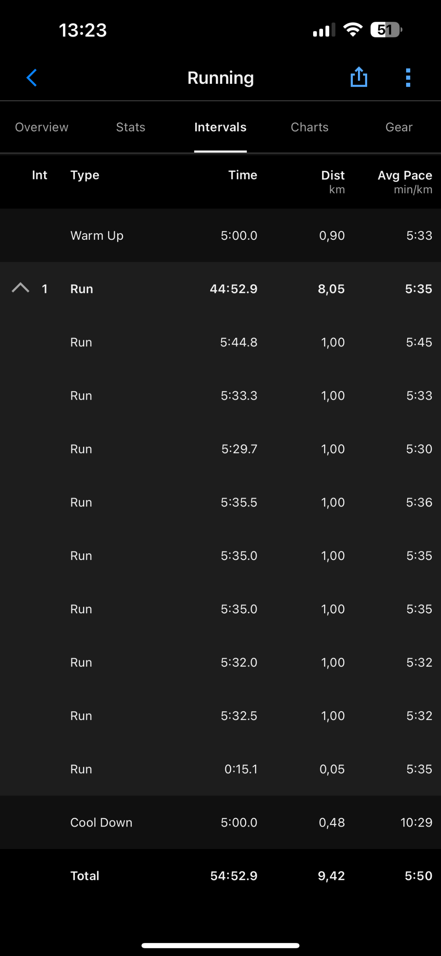Switch to the Overview tab

(x=42, y=127)
